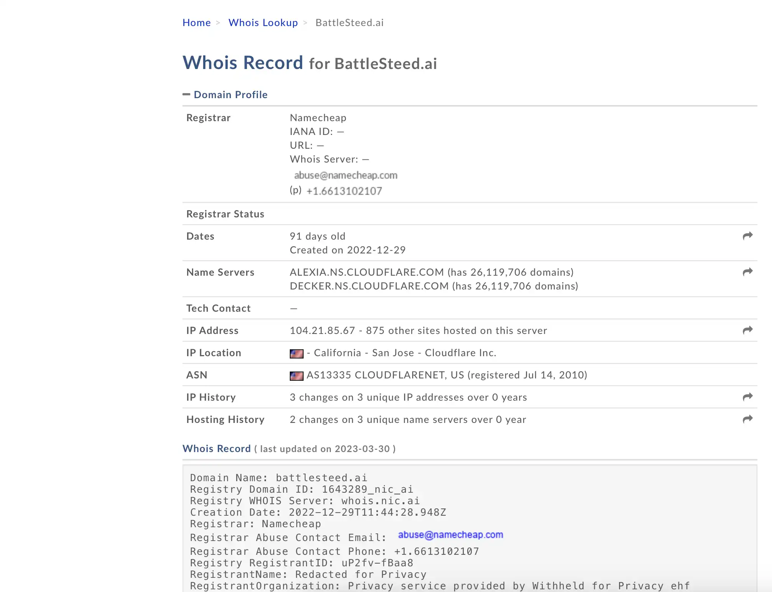Click 'Registry Domain ID: 1643289_nic_ai' line
772x592 pixels.
click(x=302, y=489)
